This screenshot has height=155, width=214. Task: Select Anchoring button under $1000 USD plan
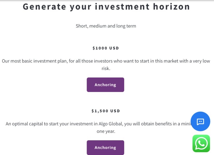pyautogui.click(x=105, y=85)
